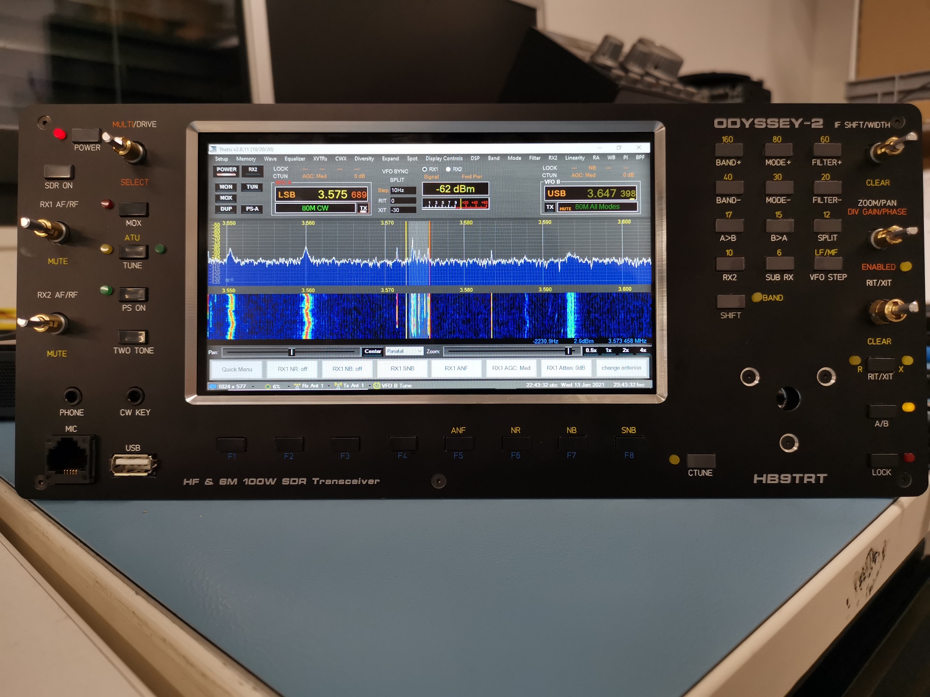Screen dimensions: 930x697
Task: Open the Filter menu
Action: (x=534, y=158)
